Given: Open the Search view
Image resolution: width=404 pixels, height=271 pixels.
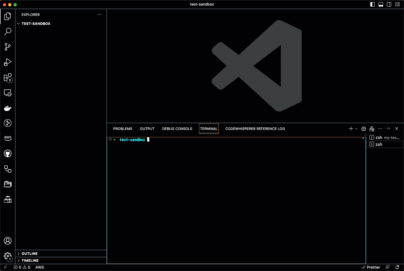Looking at the screenshot, I should click(8, 31).
